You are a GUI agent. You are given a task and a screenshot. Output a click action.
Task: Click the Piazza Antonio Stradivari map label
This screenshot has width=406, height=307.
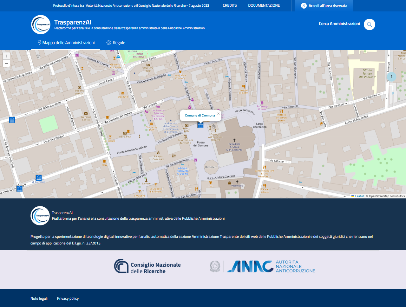(x=132, y=150)
